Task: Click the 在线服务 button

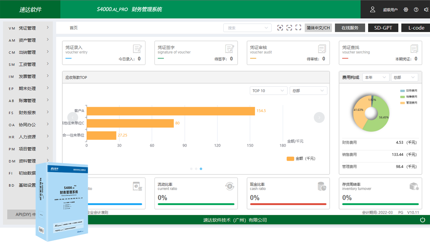Action: (x=350, y=28)
